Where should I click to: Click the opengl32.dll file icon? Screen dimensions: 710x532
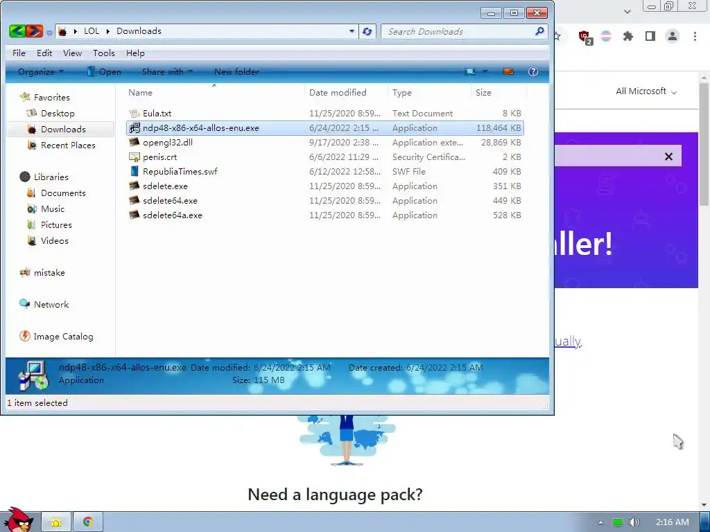(134, 143)
